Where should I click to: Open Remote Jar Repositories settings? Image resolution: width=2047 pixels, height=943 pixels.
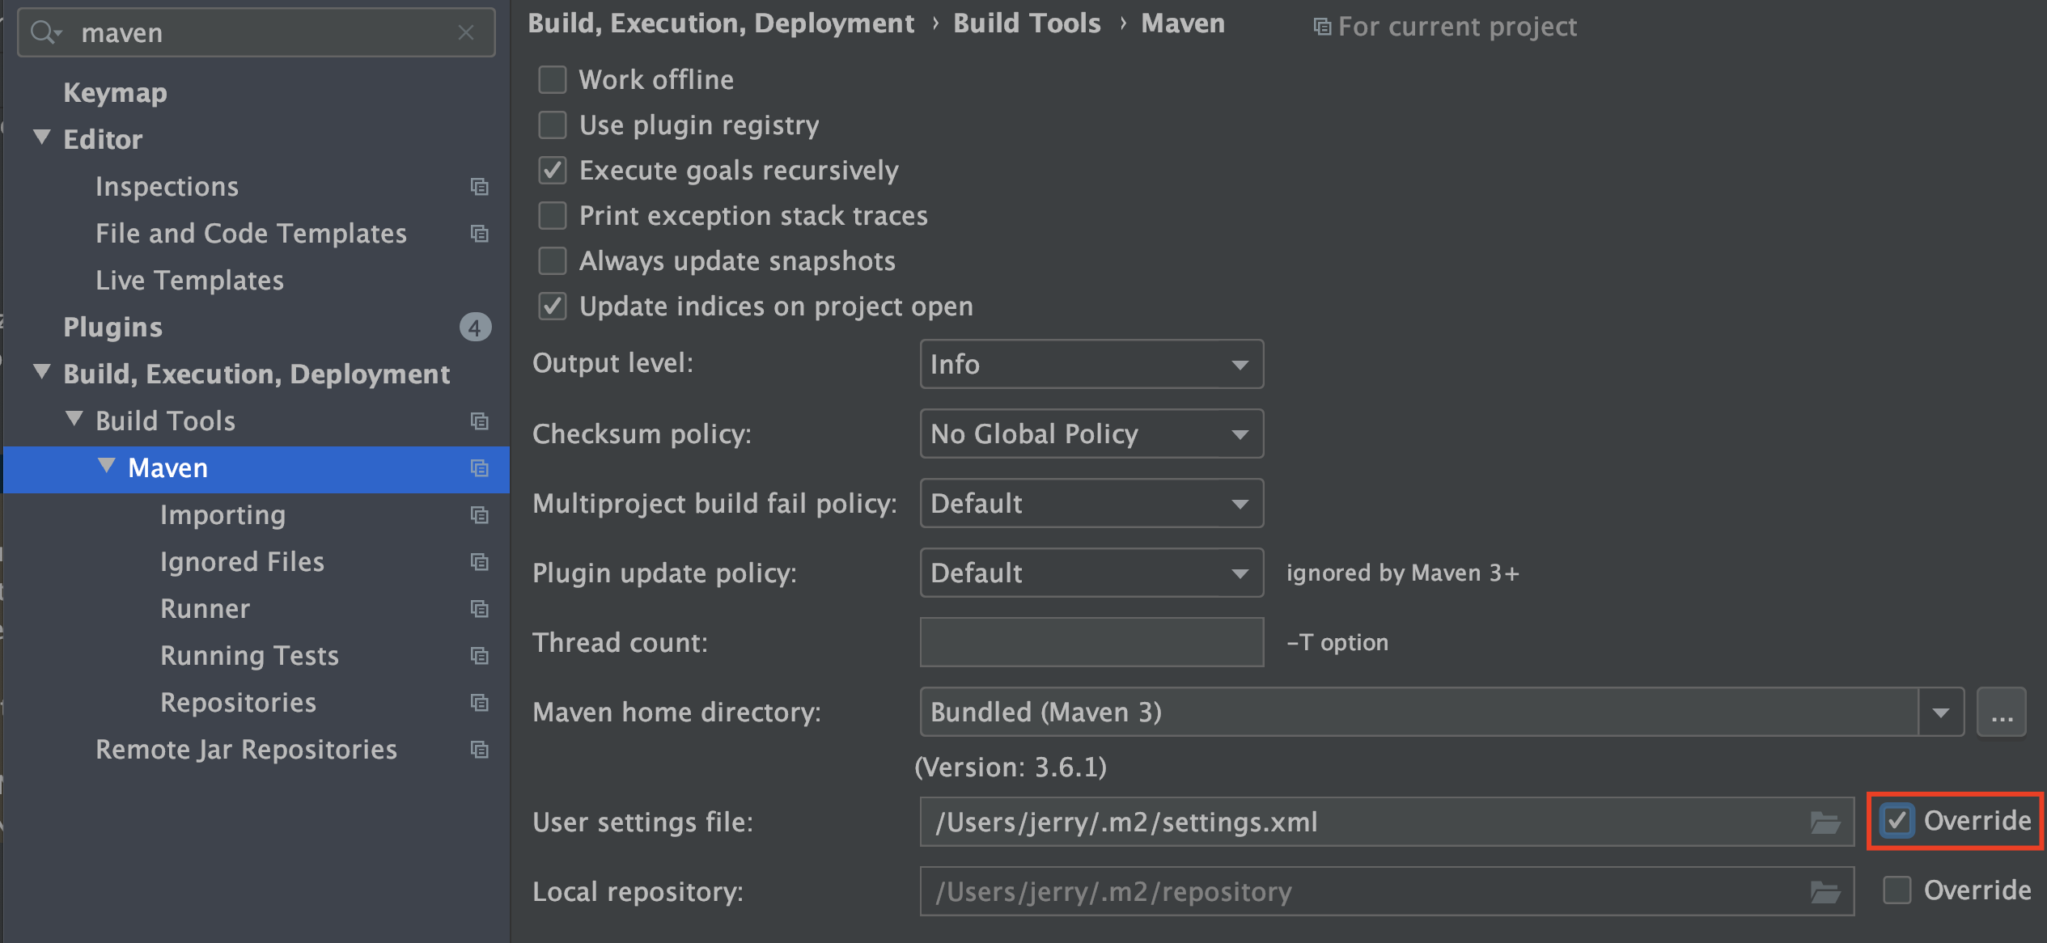click(247, 750)
